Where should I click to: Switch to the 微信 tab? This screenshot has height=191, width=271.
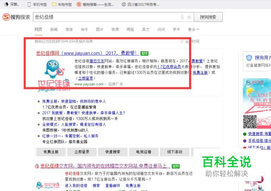click(x=69, y=29)
